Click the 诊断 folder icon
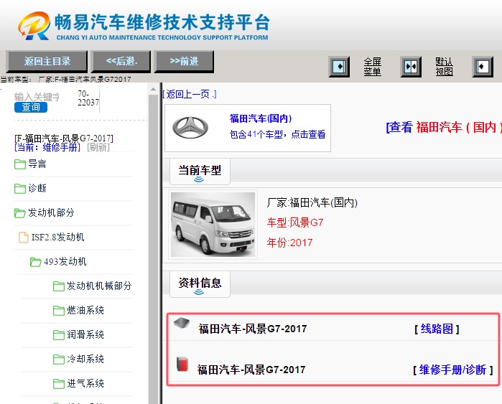 (x=20, y=189)
